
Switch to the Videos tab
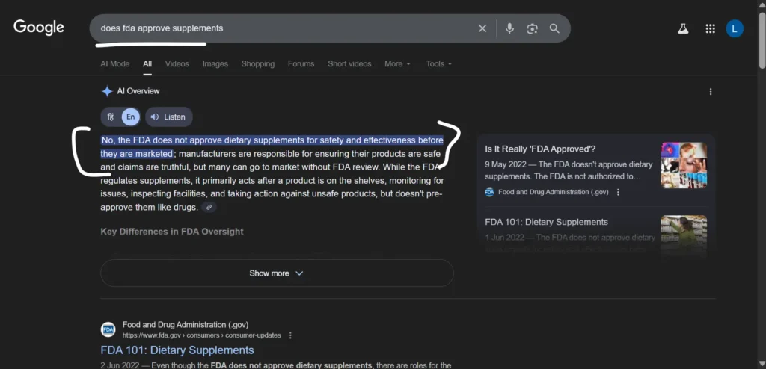point(177,64)
